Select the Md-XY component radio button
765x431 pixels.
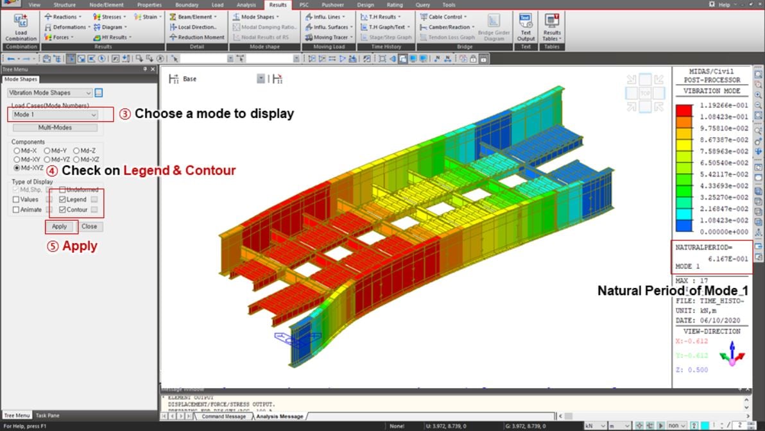(17, 160)
